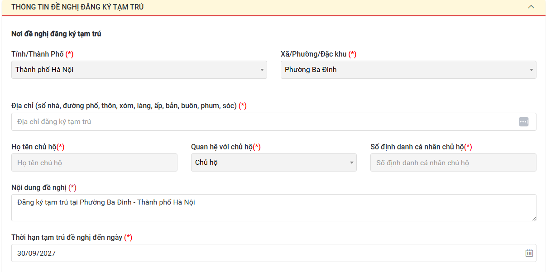Screen dimensions: 546x272
Task: Click the THÔNG TIN ĐỀ NGHỊ ĐĂNG KÝ TẠM TRÚ header
Action: coord(77,7)
